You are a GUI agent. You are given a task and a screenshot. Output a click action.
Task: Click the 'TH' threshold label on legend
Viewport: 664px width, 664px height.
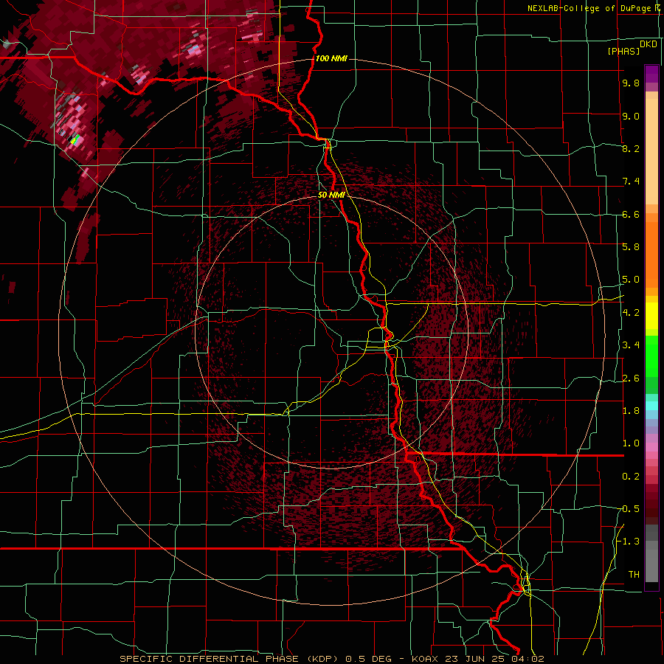pos(634,574)
